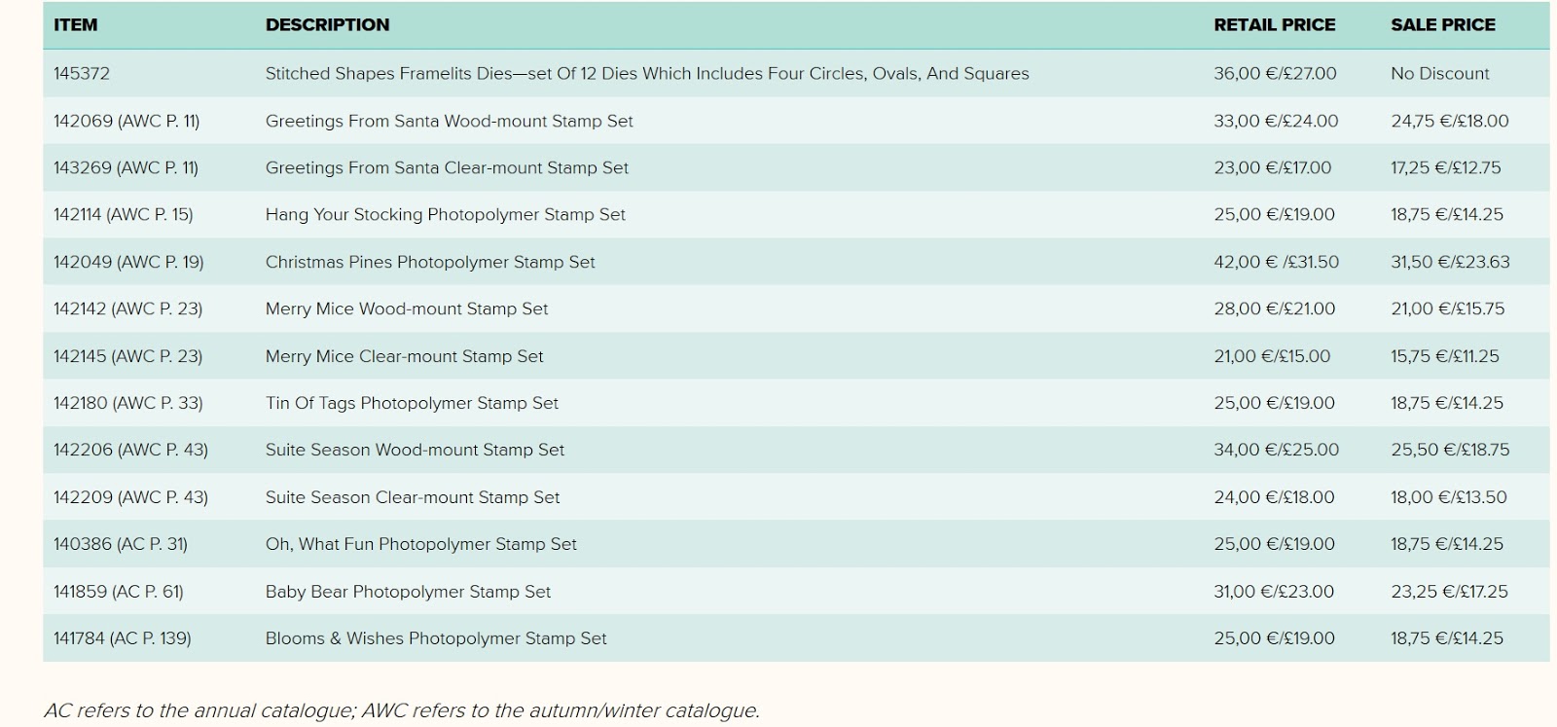Click Hang Your Stocking Photopolymer Stamp Set
The width and height of the screenshot is (1557, 727).
coord(446,214)
